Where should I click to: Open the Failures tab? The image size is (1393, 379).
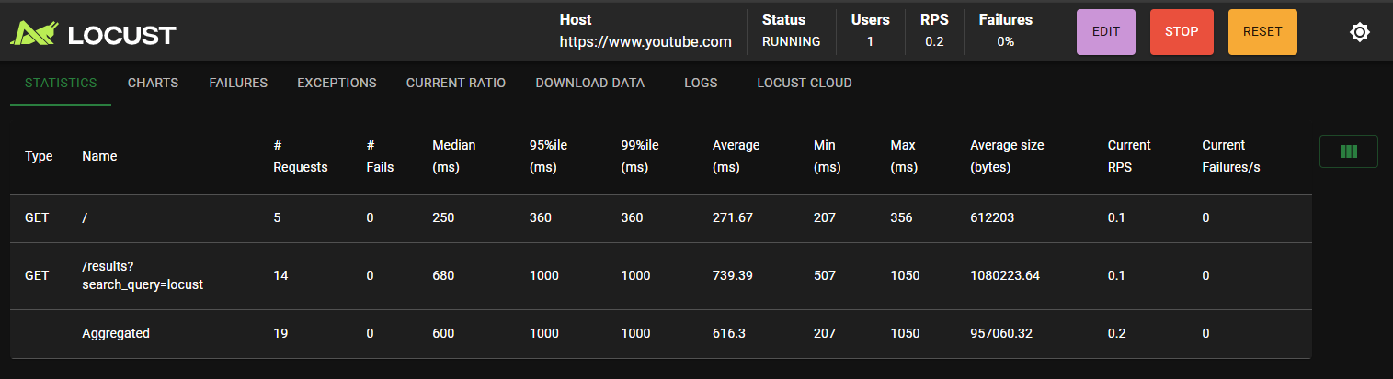point(238,83)
